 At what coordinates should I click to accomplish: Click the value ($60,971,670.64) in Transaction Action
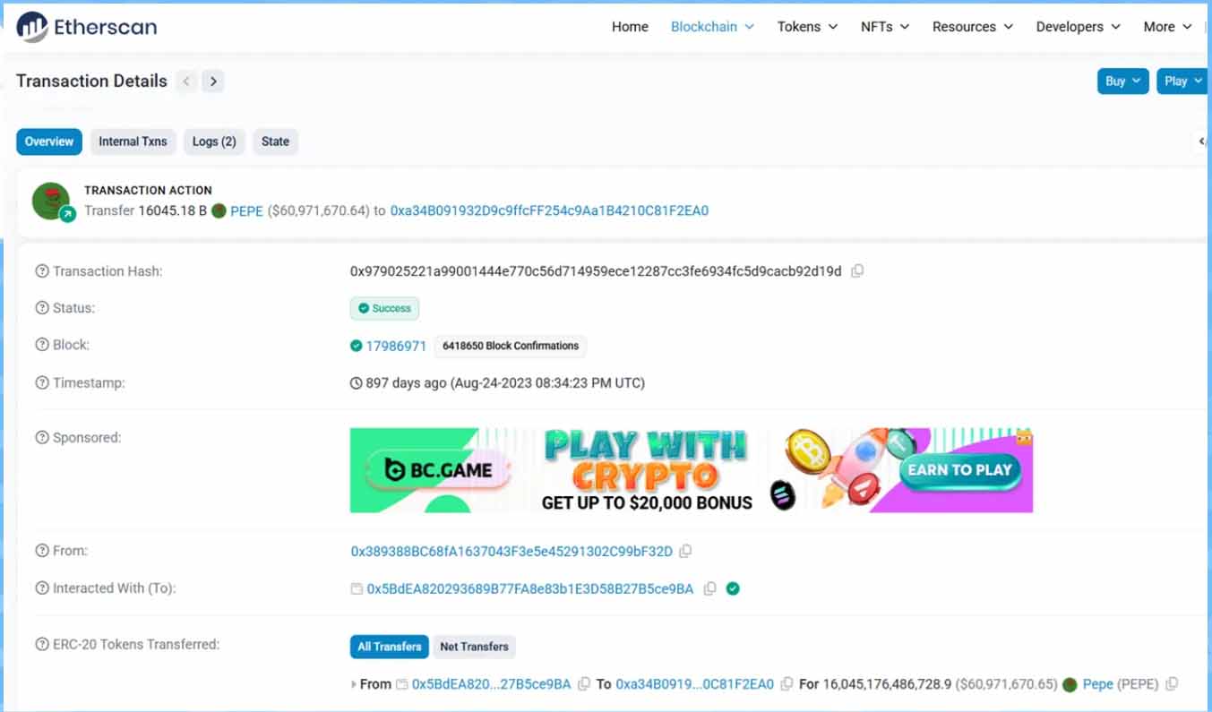[x=319, y=211]
